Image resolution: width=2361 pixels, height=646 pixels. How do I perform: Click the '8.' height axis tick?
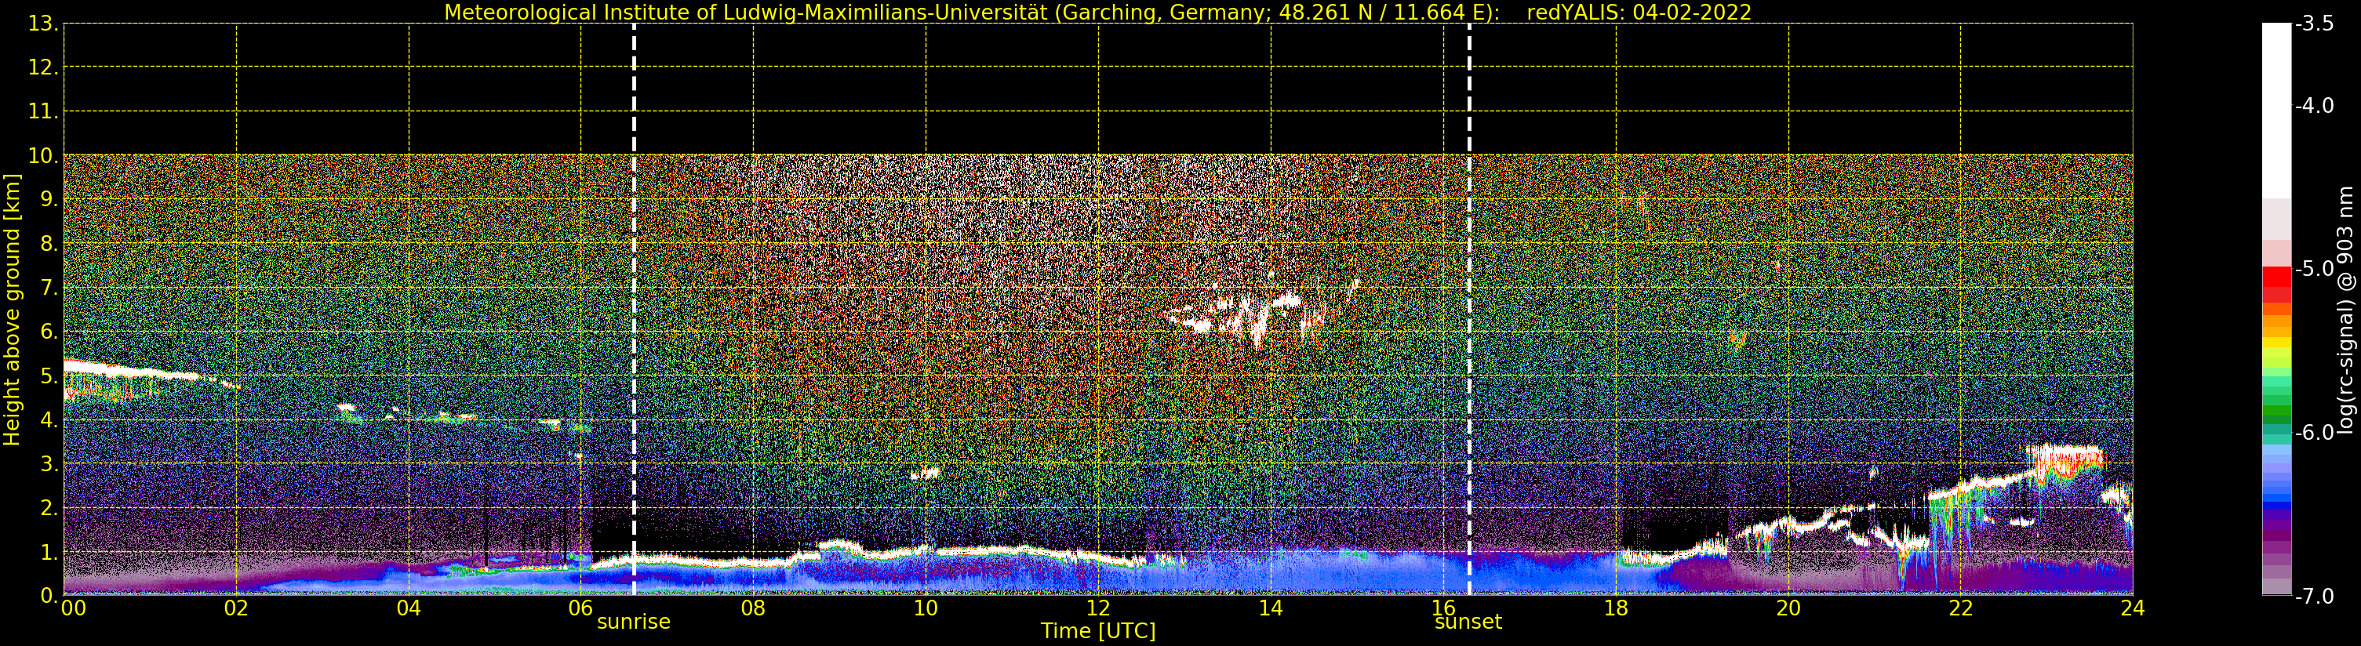point(49,244)
